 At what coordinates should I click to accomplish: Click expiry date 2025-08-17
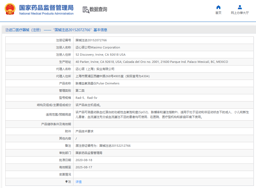pyautogui.click(x=84, y=167)
